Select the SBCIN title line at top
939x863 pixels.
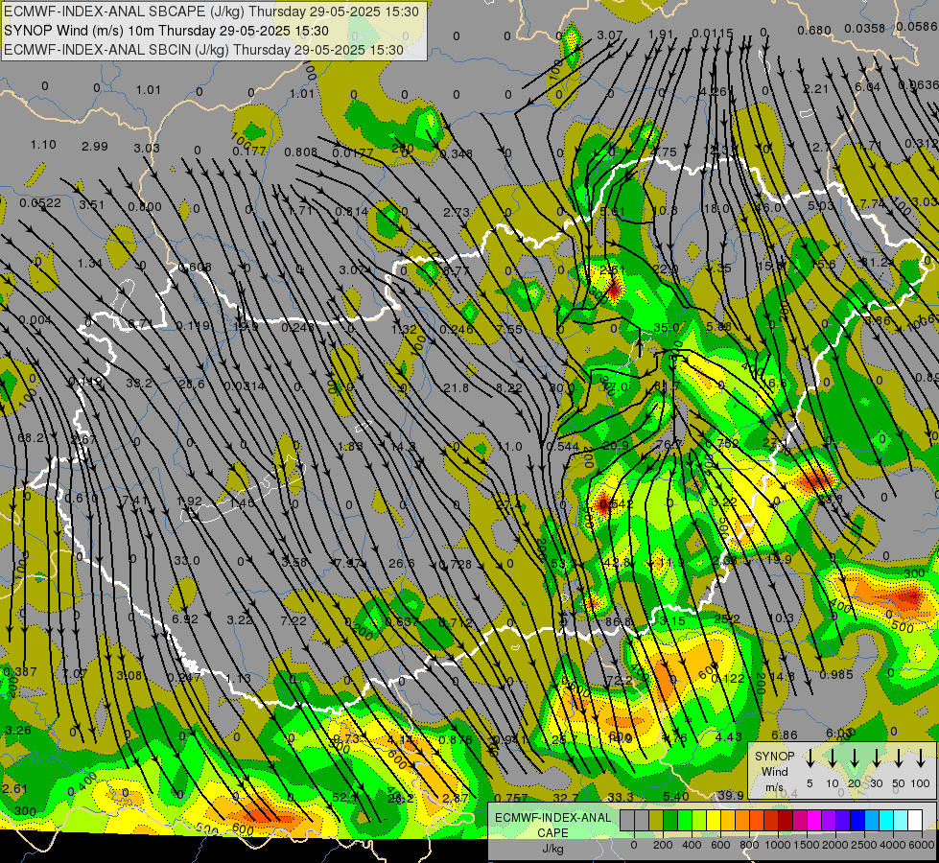click(x=203, y=50)
